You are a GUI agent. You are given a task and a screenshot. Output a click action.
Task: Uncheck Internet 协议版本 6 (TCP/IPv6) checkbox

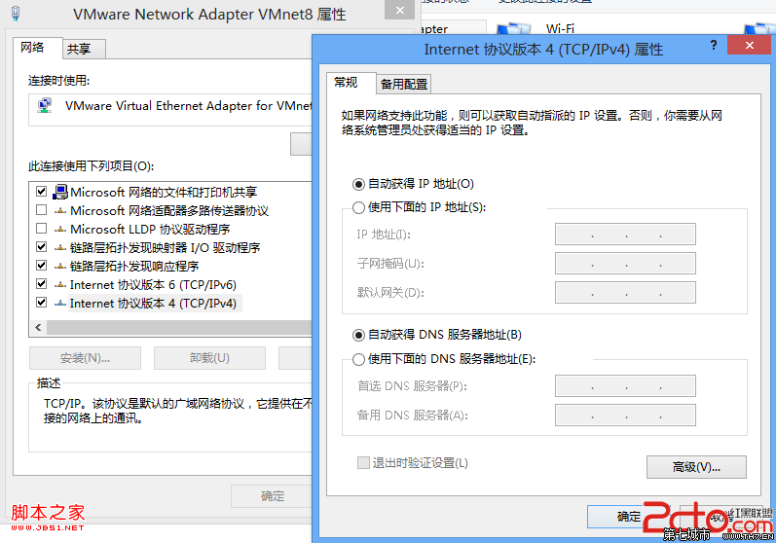click(x=41, y=284)
